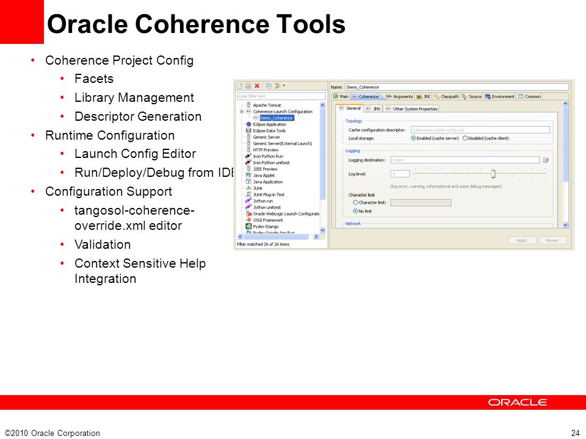Image resolution: width=586 pixels, height=439 pixels.
Task: Switch to the Main tab
Action: [341, 96]
